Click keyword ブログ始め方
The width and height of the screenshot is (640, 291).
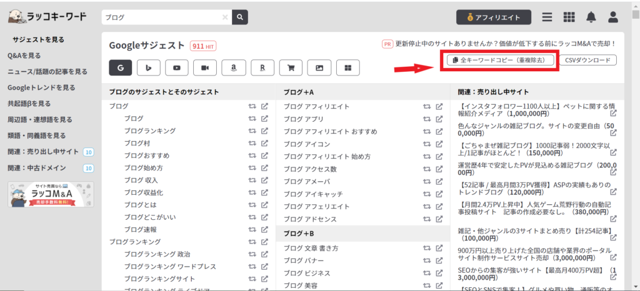point(144,168)
